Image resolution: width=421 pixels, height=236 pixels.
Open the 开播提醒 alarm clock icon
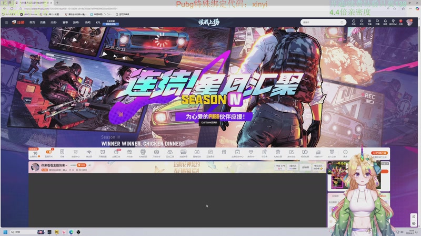pos(103,153)
